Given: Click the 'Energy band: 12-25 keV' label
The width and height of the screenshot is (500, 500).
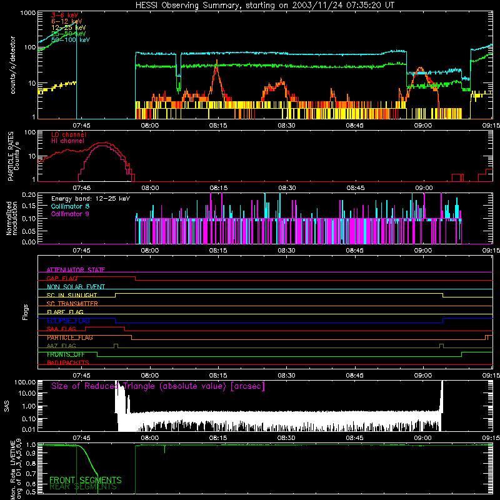Looking at the screenshot, I should point(91,199).
